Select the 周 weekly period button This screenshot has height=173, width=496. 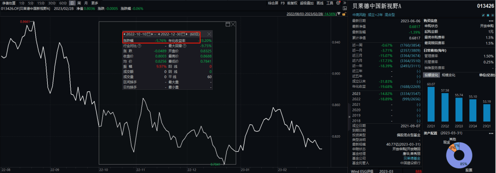click(x=79, y=3)
